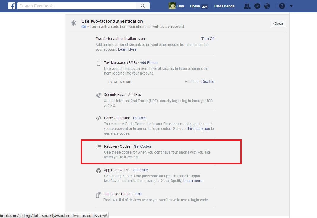Click the Facebook logo icon
The height and width of the screenshot is (218, 317).
[12, 6]
